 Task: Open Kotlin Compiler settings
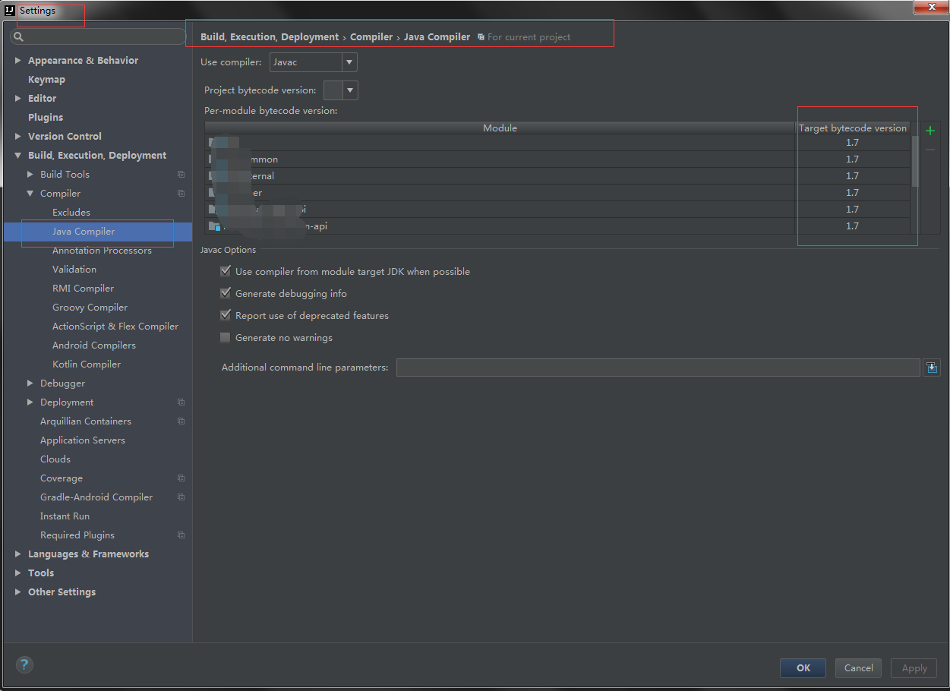pos(87,364)
